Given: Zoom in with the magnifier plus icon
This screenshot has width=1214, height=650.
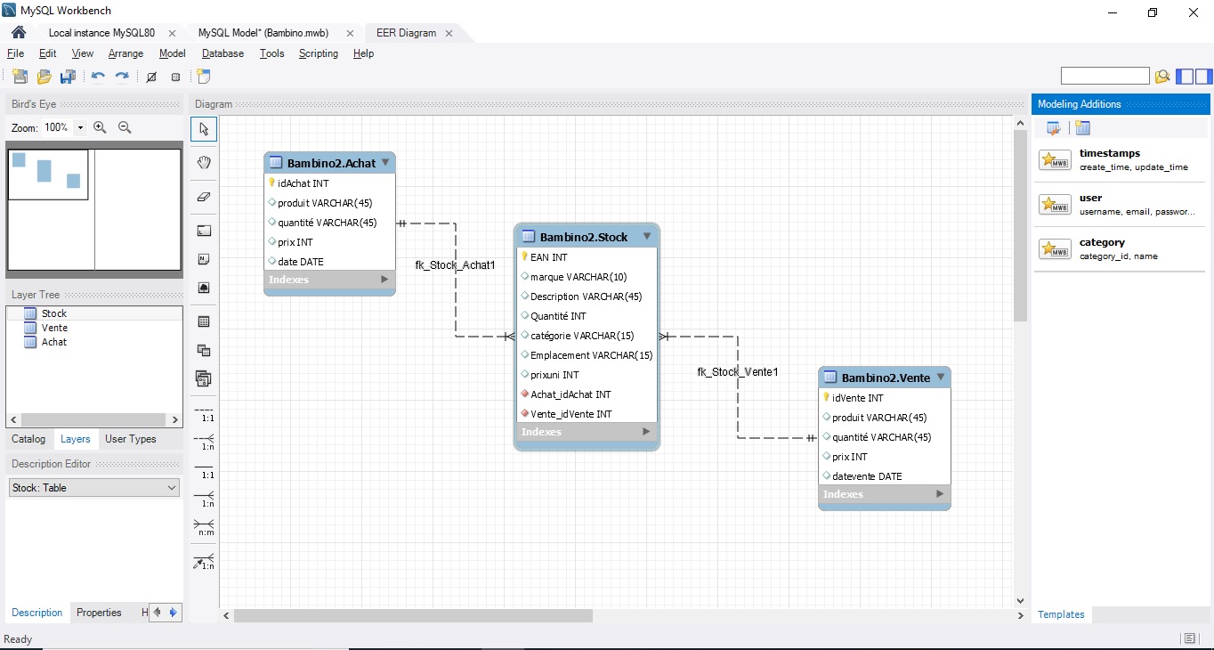Looking at the screenshot, I should tap(100, 127).
